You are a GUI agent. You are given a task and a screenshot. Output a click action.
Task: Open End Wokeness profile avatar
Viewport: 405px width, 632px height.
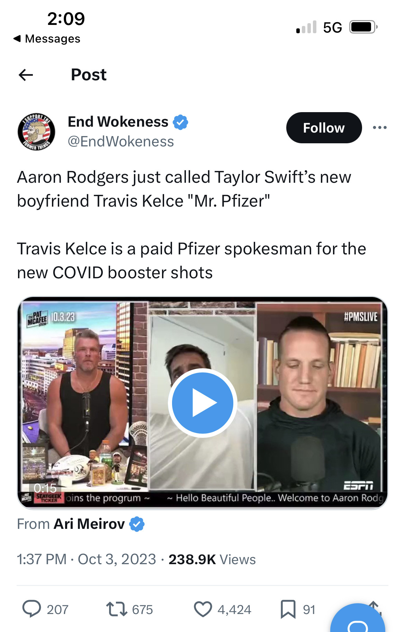click(x=36, y=132)
